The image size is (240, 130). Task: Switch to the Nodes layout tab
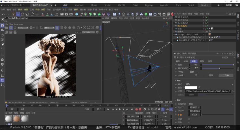204,5
